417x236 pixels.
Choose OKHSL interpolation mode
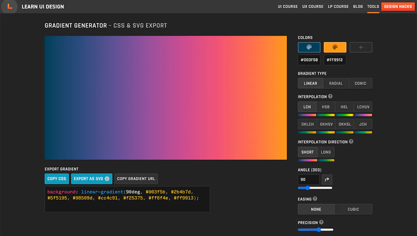(x=344, y=124)
